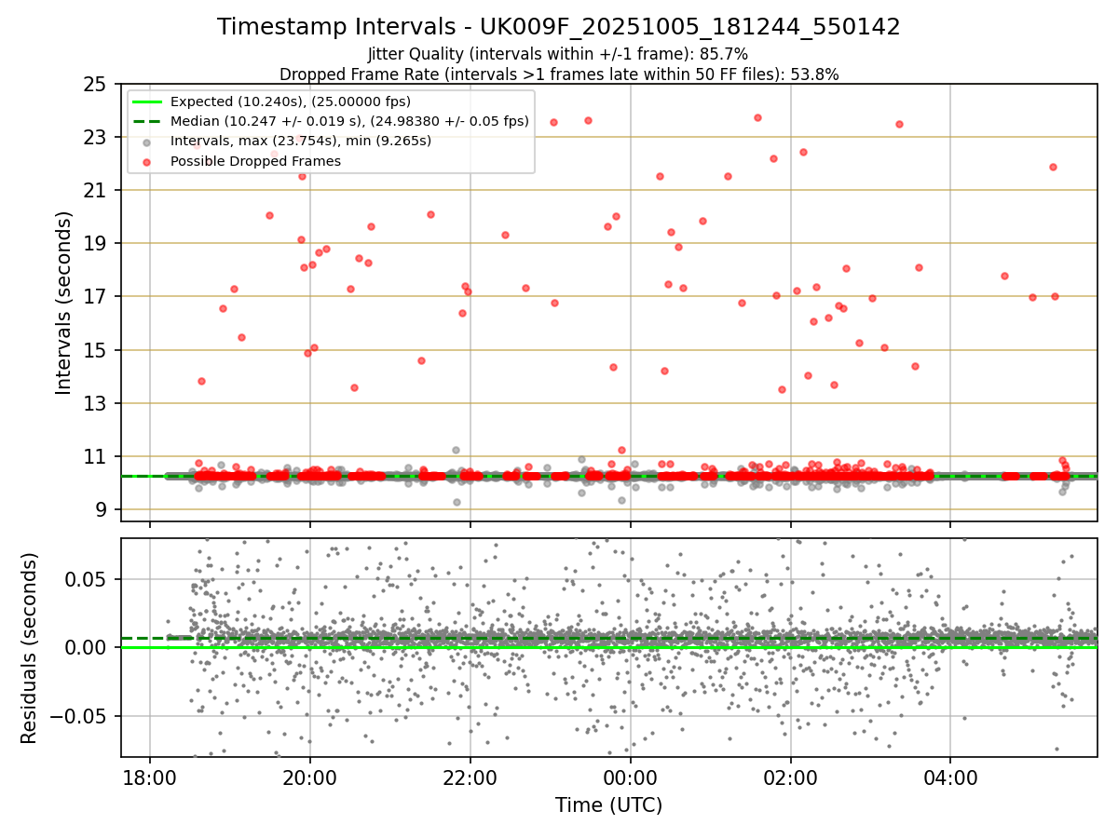The height and width of the screenshot is (838, 1118).
Task: Click the dashed dark green line sample in legend
Action: pos(149,121)
